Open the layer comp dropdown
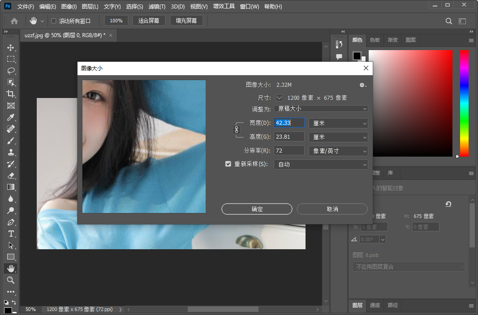This screenshot has height=315, width=478. [x=409, y=267]
